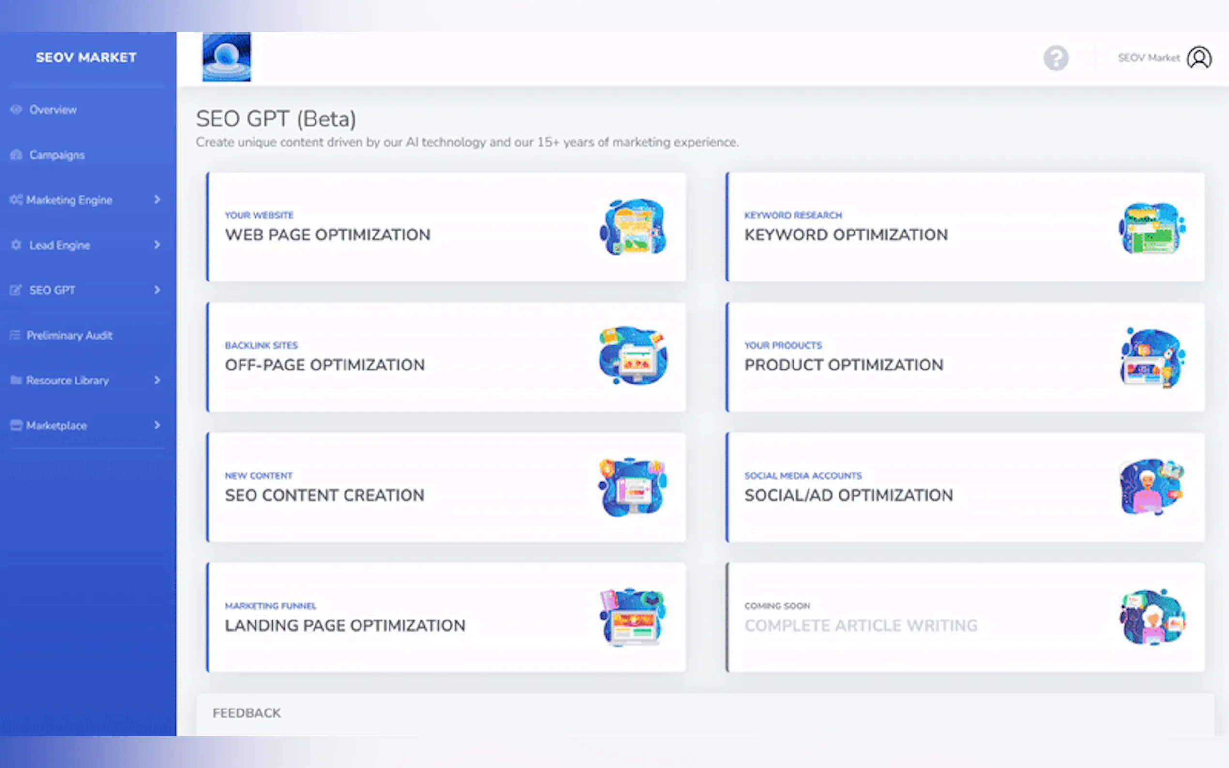Open the Web Page Optimization card
Viewport: 1229px width, 768px height.
pyautogui.click(x=446, y=226)
